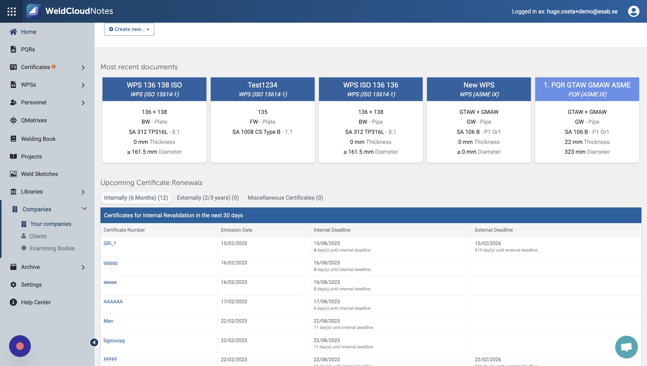Click the Libraries building icon
Image resolution: width=647 pixels, height=366 pixels.
click(x=13, y=192)
